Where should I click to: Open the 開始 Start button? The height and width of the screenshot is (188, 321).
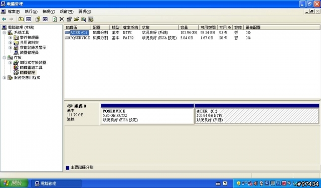pyautogui.click(x=14, y=183)
